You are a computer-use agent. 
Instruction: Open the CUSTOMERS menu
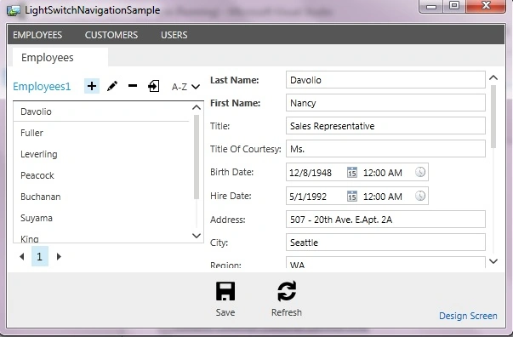[111, 35]
